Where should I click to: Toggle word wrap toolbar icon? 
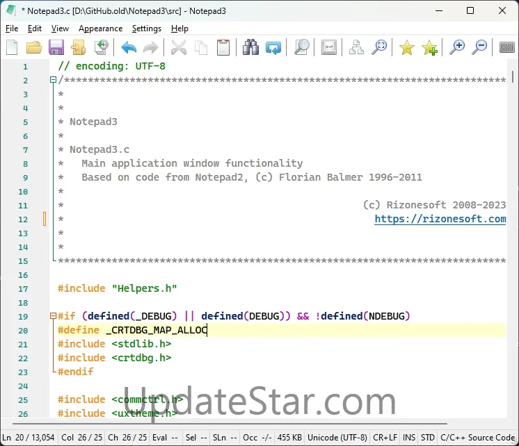[x=329, y=47]
